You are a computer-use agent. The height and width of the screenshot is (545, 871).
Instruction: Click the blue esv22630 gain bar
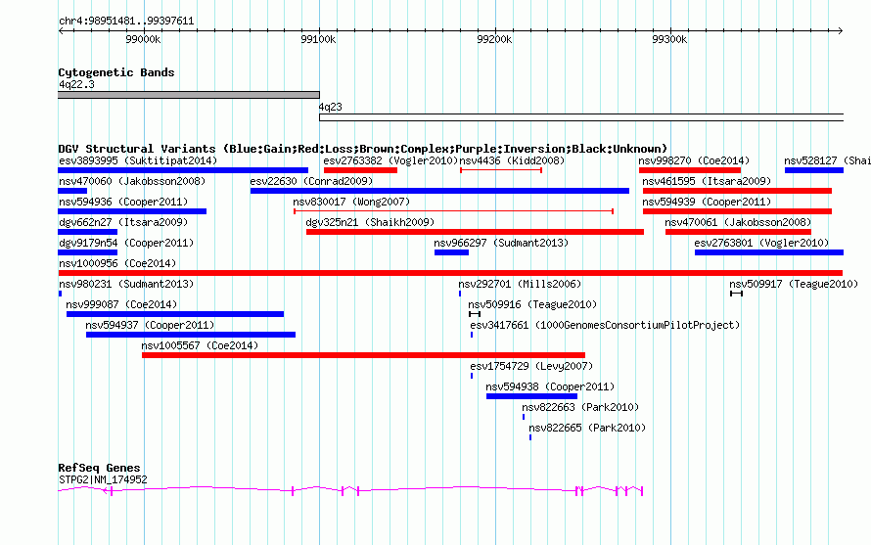(439, 191)
